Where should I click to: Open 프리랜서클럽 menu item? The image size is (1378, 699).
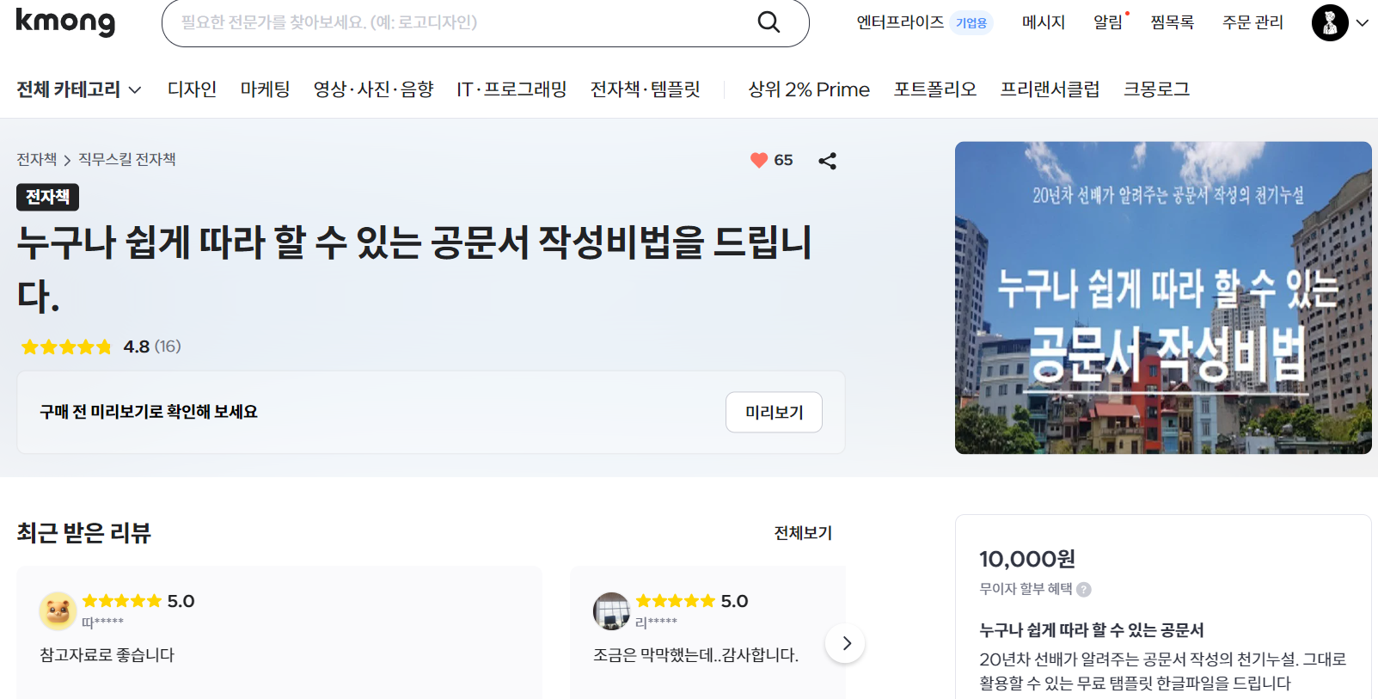coord(1050,89)
